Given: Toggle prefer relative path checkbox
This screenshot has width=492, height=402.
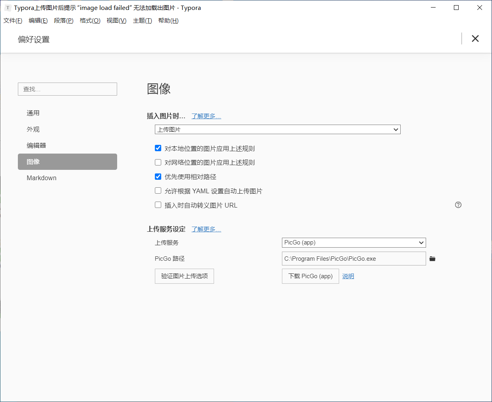Looking at the screenshot, I should point(158,177).
